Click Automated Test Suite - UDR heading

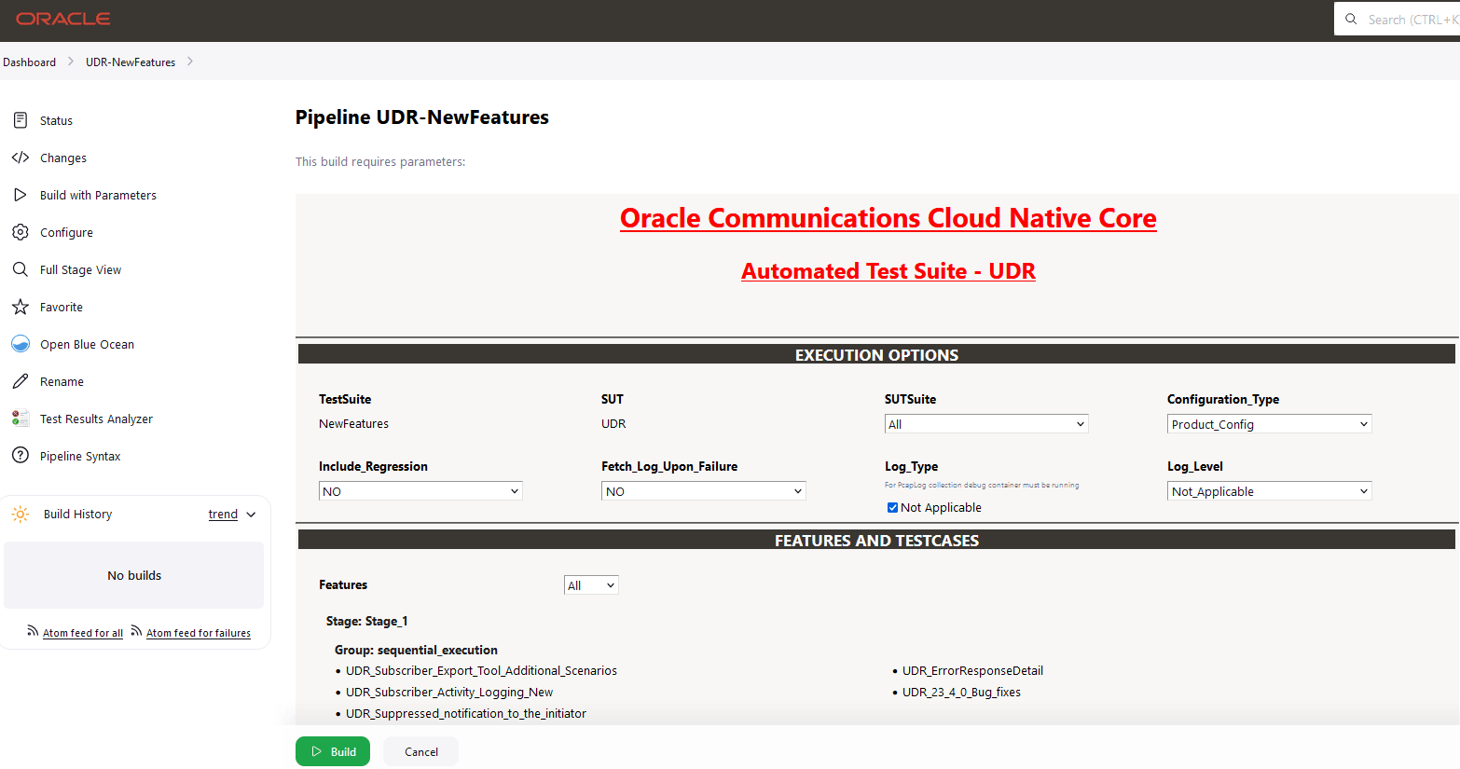(888, 271)
